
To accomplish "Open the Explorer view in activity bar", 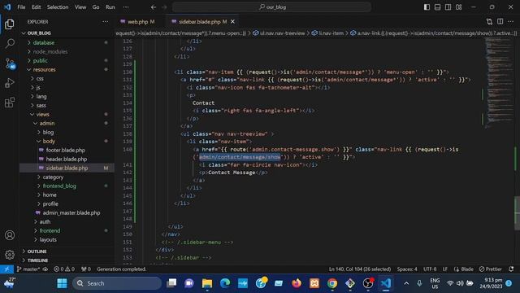I will (10, 24).
